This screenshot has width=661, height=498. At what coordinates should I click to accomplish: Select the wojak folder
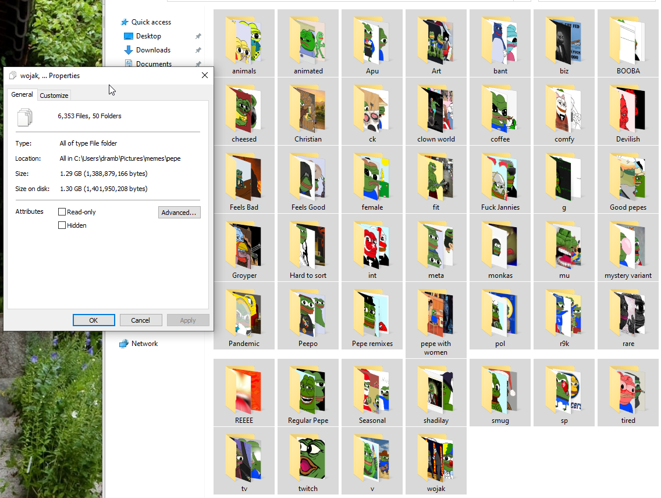436,461
